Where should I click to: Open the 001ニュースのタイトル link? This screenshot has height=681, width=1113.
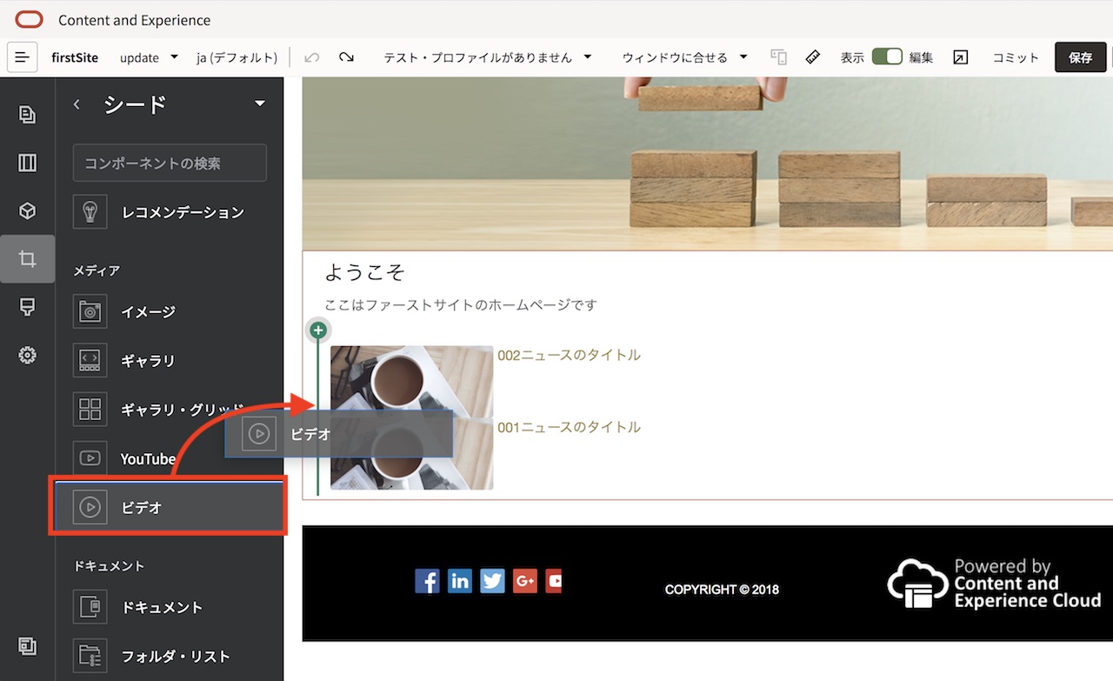570,426
